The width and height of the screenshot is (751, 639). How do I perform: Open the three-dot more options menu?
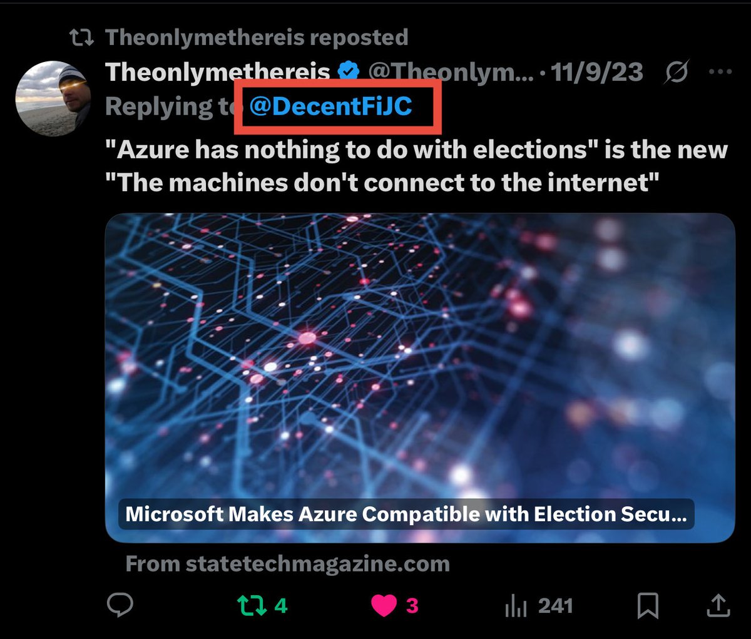[x=720, y=72]
